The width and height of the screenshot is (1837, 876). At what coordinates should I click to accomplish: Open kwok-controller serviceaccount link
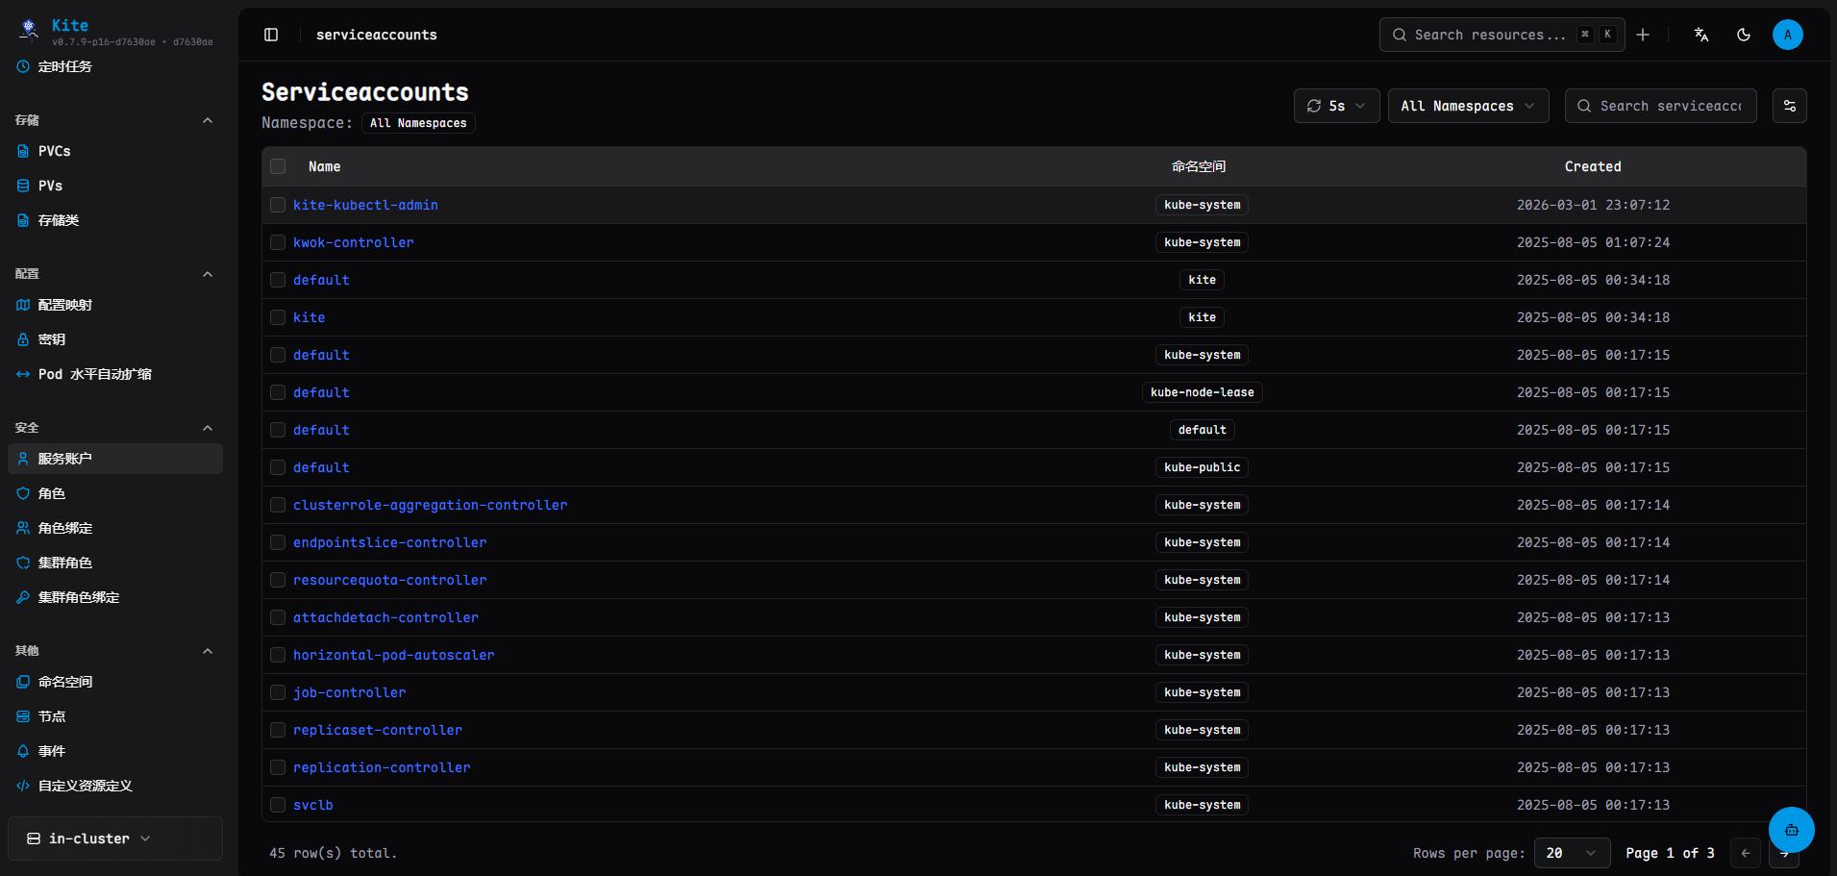tap(353, 242)
